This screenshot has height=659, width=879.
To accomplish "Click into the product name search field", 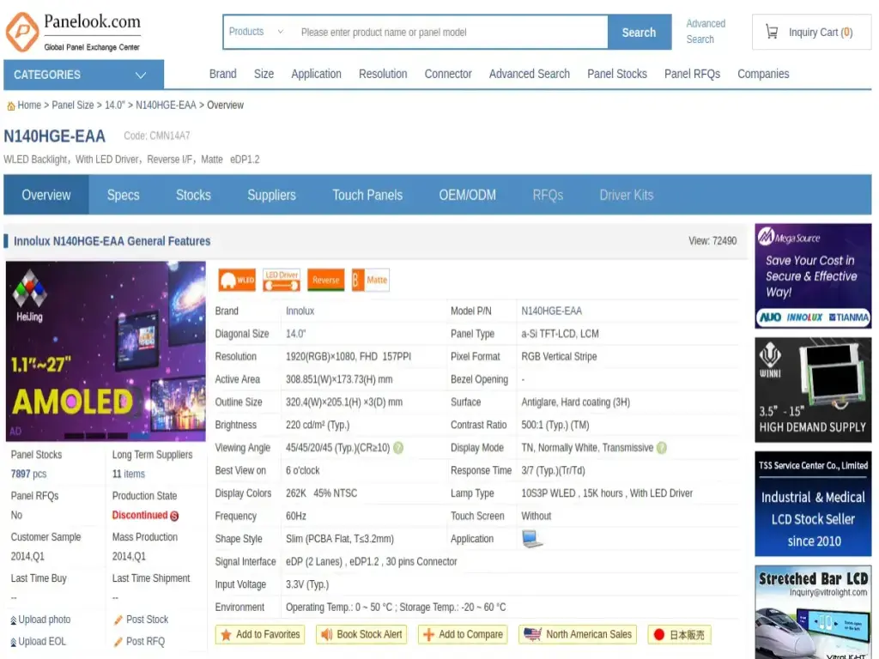I will pyautogui.click(x=452, y=33).
